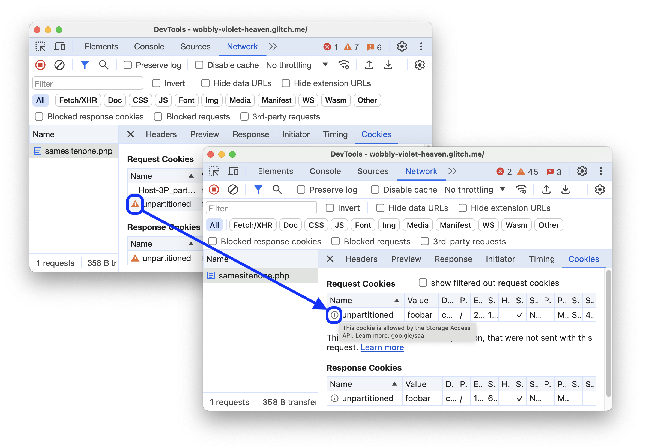Click the clear log icon
This screenshot has width=646, height=447.
click(59, 65)
